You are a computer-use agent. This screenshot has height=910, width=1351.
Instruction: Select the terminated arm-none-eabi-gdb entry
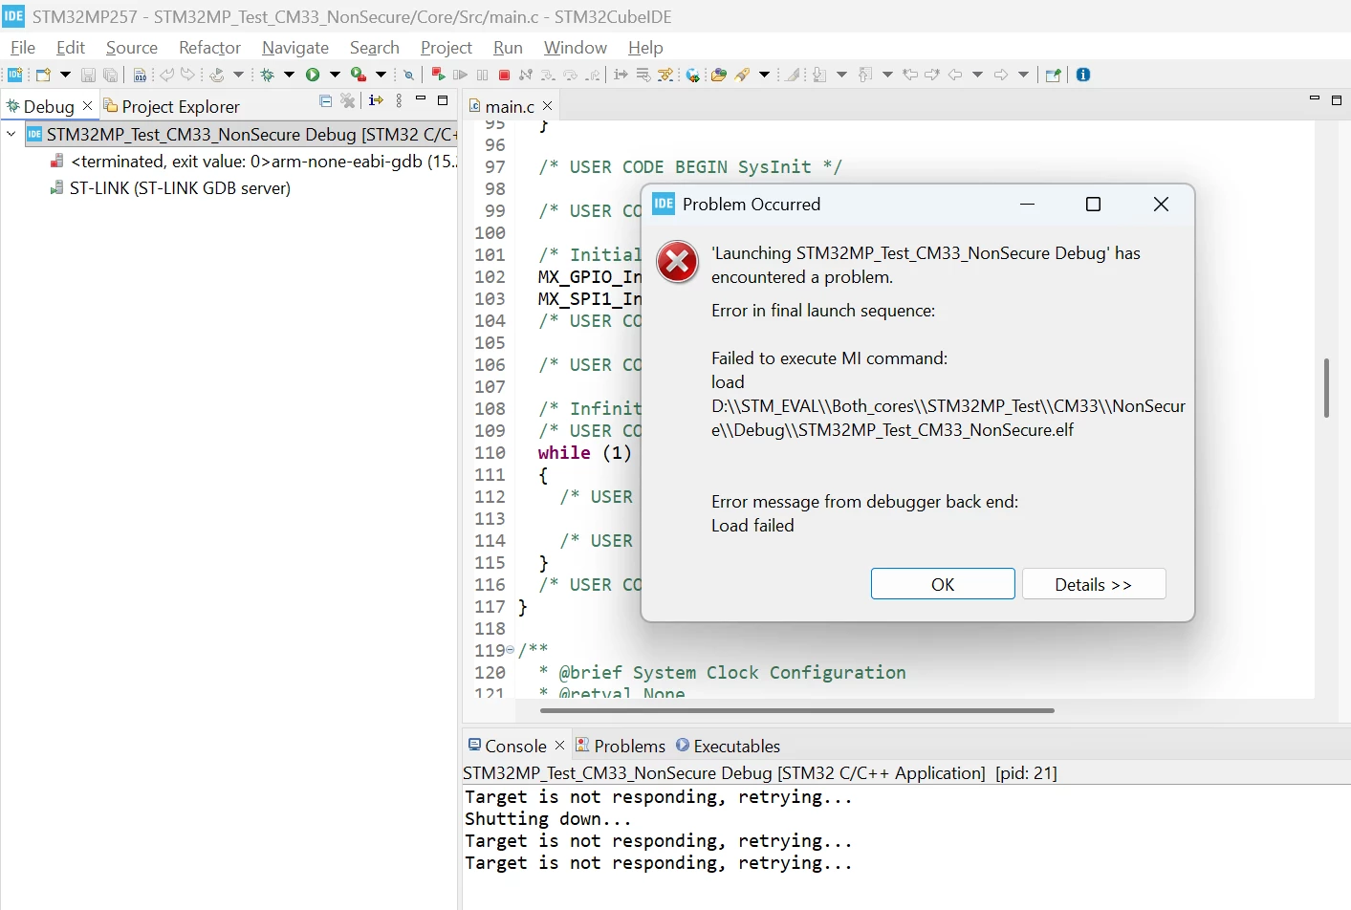click(252, 161)
